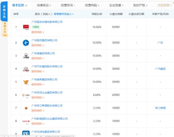Screen dimensions: 174x137
Task: Expand 股权结构 for 广州国资发展控股
Action: click(38, 32)
